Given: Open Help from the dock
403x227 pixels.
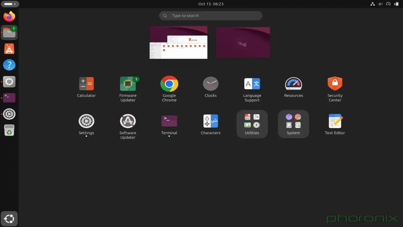Looking at the screenshot, I should tap(9, 65).
